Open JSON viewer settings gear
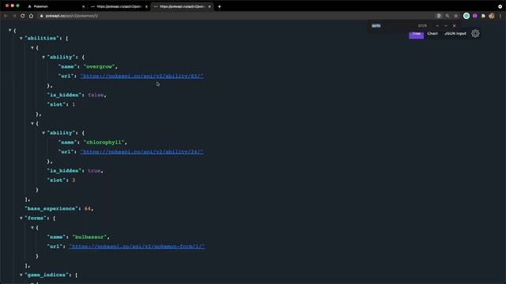This screenshot has height=284, width=506. tap(475, 33)
